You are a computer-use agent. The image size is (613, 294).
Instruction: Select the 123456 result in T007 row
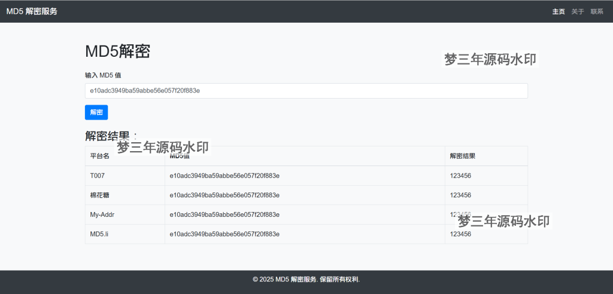coord(460,176)
